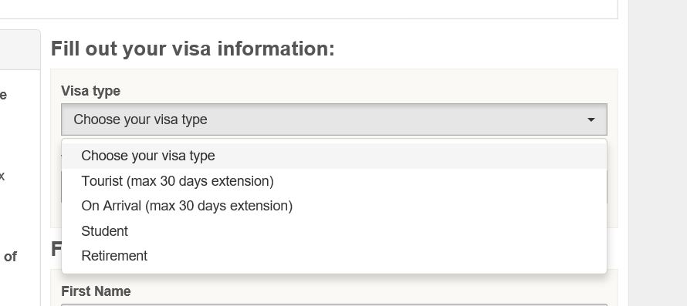Select the Student visa option
The image size is (687, 306).
coord(334,231)
